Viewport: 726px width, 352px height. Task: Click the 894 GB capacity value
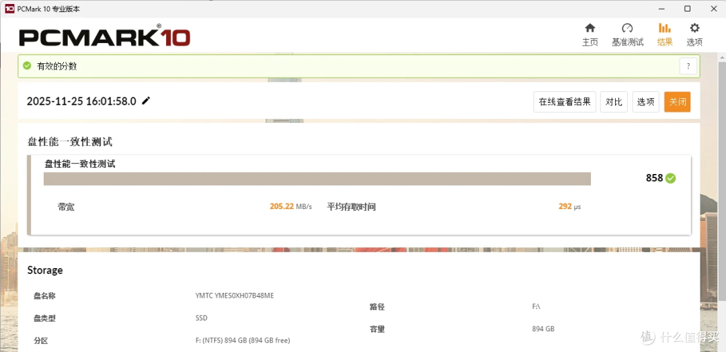click(x=543, y=329)
